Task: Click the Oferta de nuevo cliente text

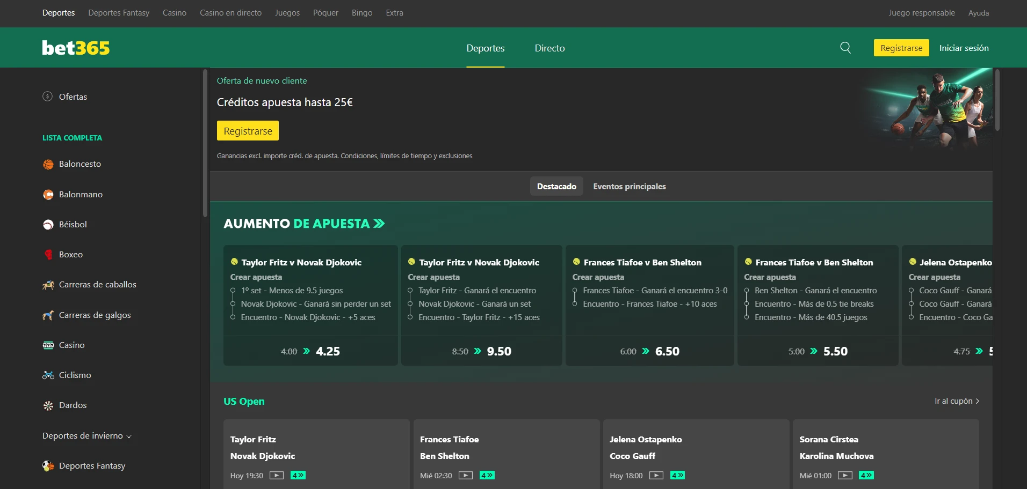Action: coord(262,81)
